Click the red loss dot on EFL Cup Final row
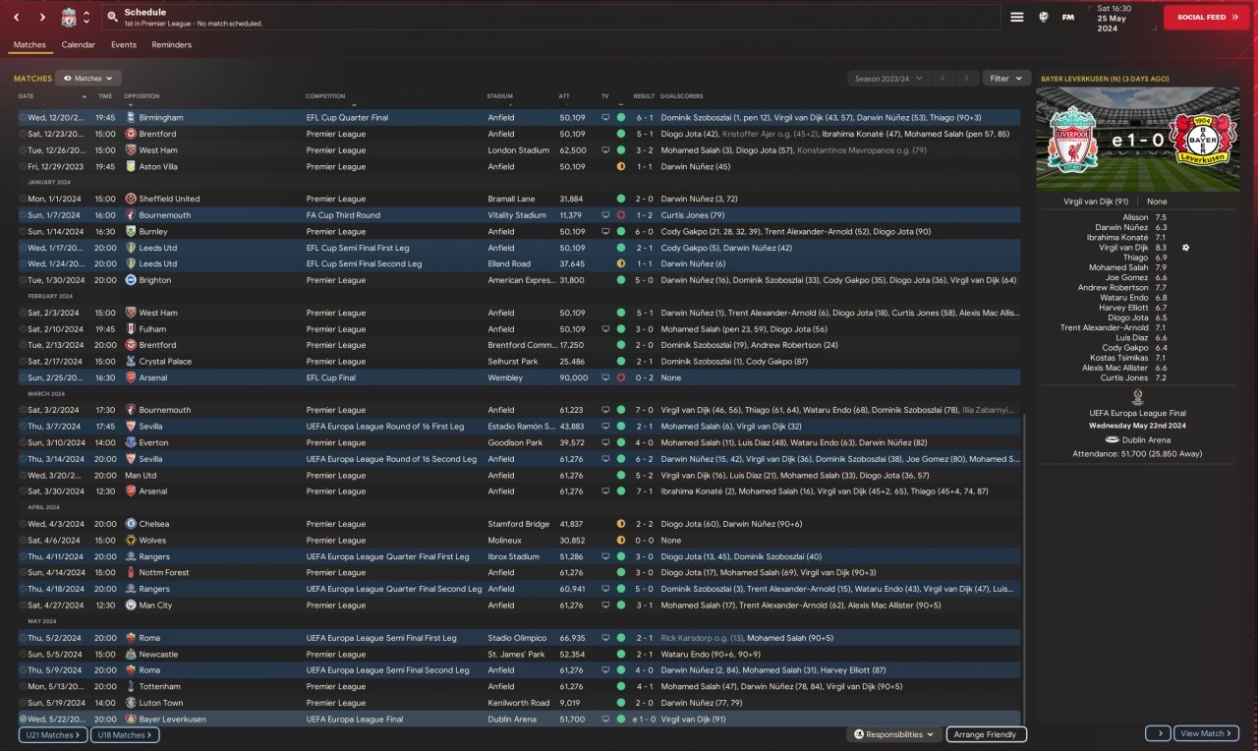This screenshot has width=1258, height=751. 621,377
